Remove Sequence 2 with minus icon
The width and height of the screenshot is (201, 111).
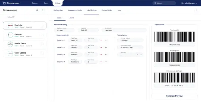pos(101,47)
